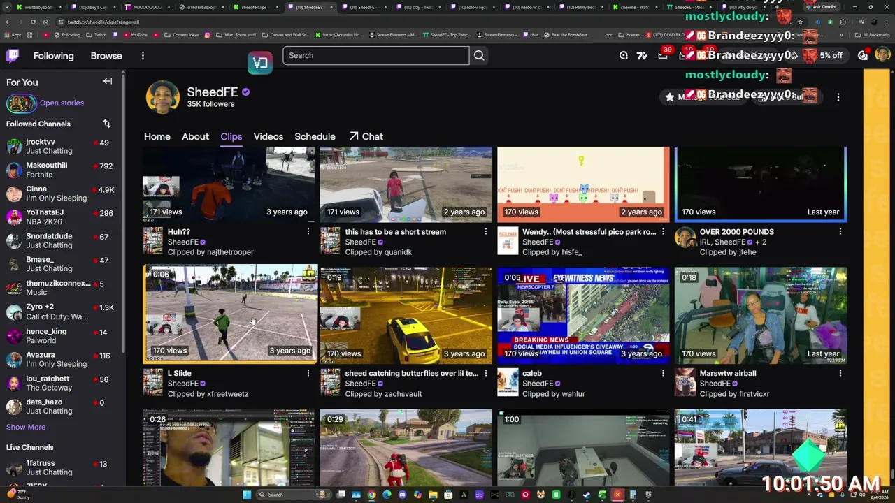Viewport: 895px width, 503px height.
Task: Play the Marswtw airball clip thumbnail
Action: [761, 316]
